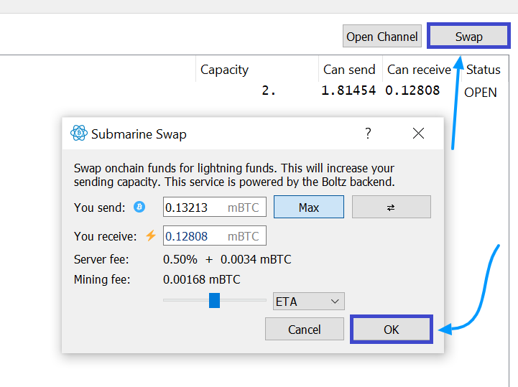Sort by the Status column header

coord(483,70)
